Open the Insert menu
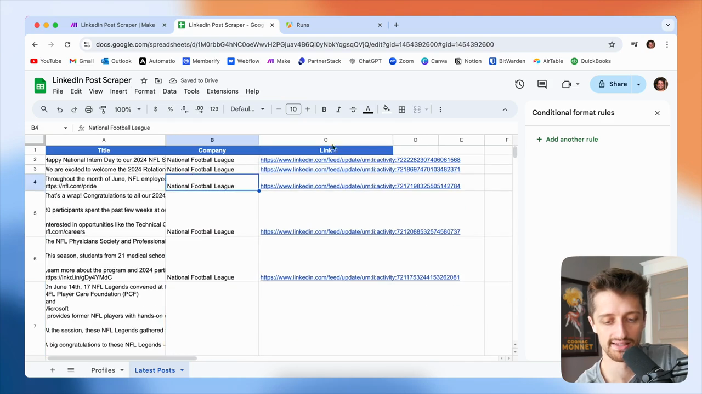This screenshot has width=702, height=394. pos(118,91)
